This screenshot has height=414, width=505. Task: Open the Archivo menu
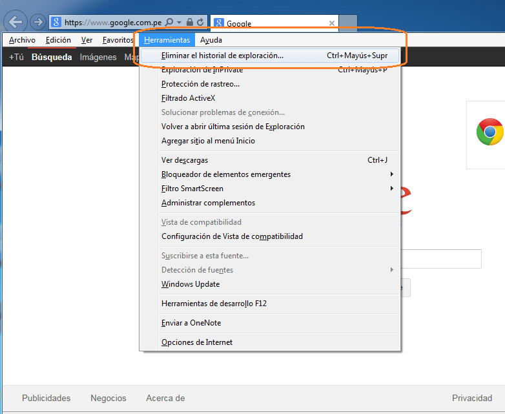pos(22,40)
